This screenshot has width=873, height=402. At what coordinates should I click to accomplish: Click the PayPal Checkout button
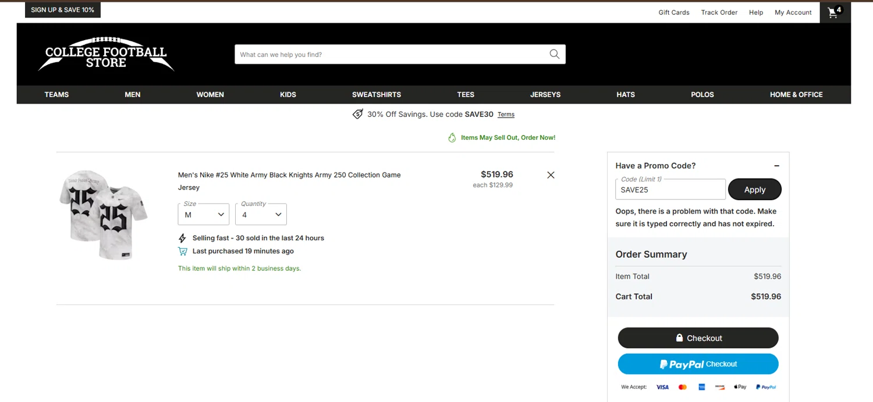(698, 364)
